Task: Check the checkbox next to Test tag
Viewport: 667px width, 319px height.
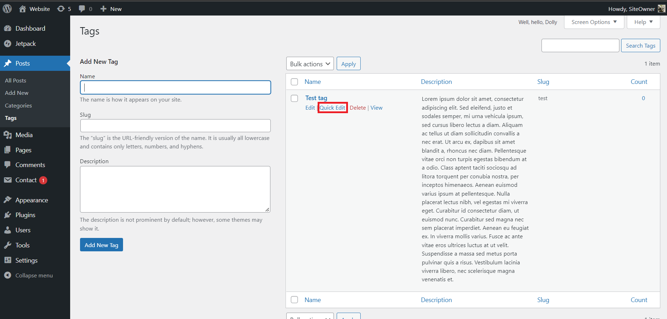Action: click(294, 98)
